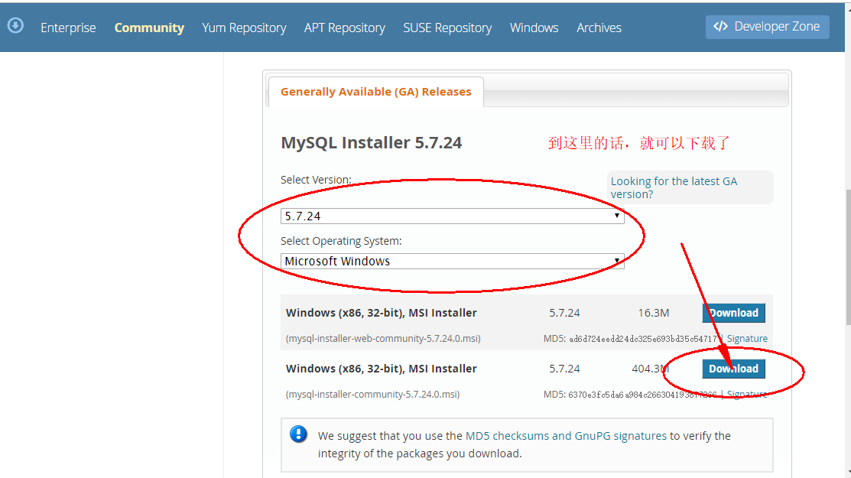Select Enterprise in the navigation bar
851x478 pixels.
pos(68,28)
